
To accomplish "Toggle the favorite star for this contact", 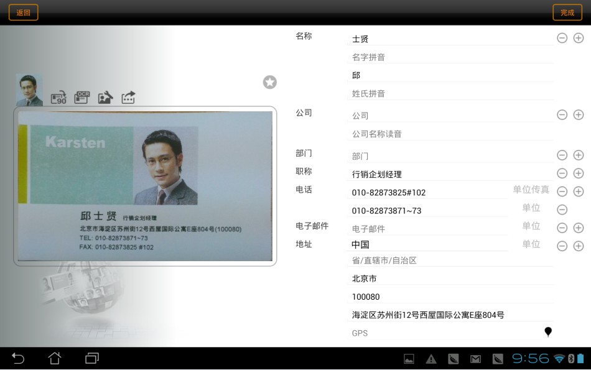I will [x=269, y=82].
